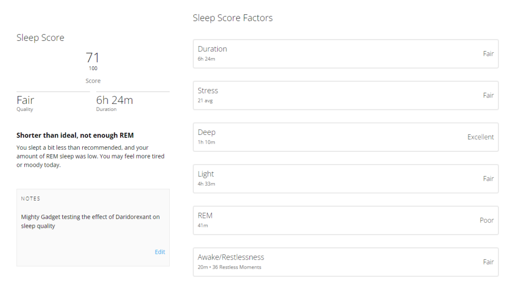The height and width of the screenshot is (287, 510).
Task: Click the 6h 24m duration summary
Action: coord(115,100)
